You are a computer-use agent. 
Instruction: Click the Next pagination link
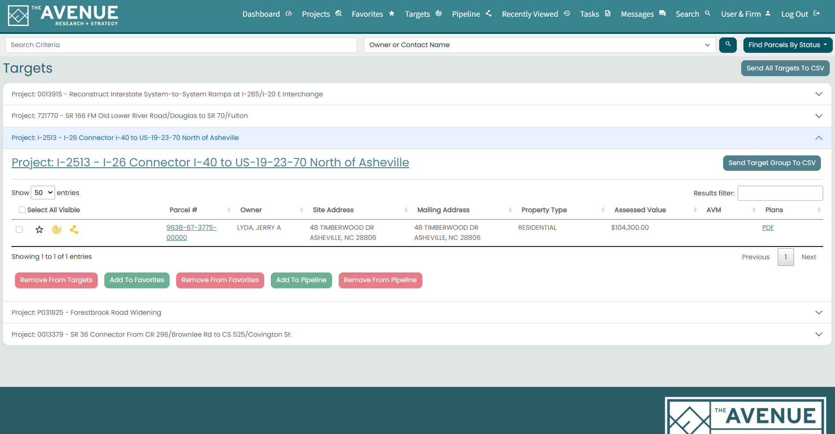coord(809,257)
